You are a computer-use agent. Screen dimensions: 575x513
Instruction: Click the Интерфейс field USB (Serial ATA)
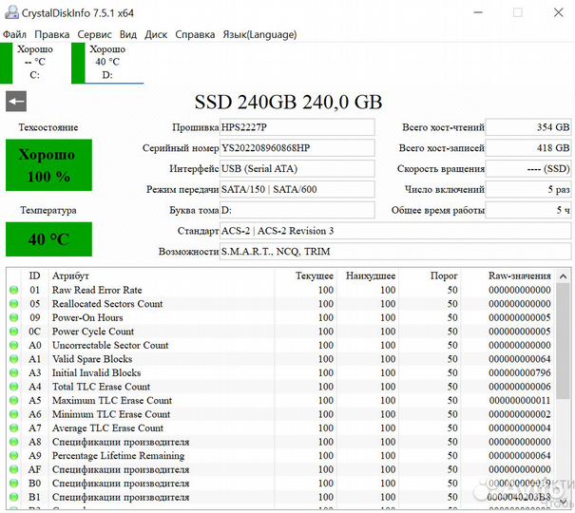(297, 168)
